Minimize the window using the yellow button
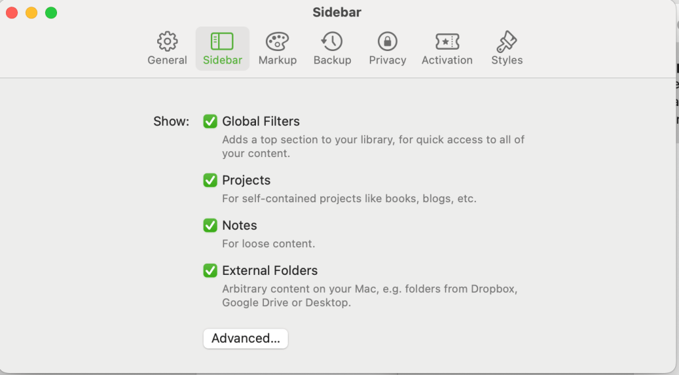This screenshot has width=679, height=375. (31, 13)
